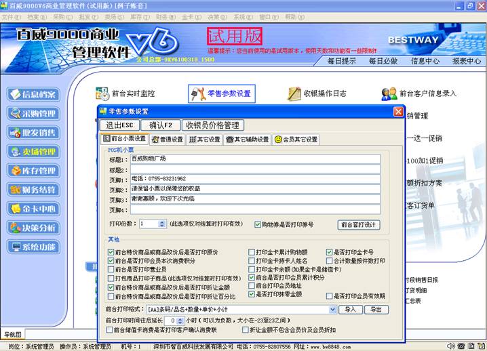This screenshot has height=351, width=487.
Task: Open the 决策分析 sidebar module
Action: (x=33, y=228)
